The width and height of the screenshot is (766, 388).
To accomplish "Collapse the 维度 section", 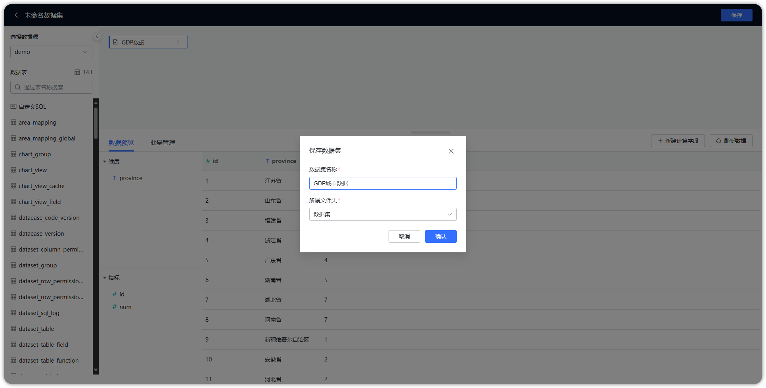I will [x=105, y=161].
